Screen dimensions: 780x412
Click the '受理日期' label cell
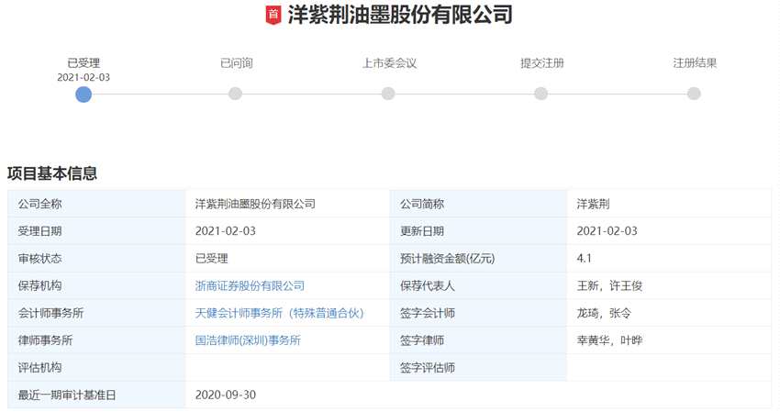point(96,231)
